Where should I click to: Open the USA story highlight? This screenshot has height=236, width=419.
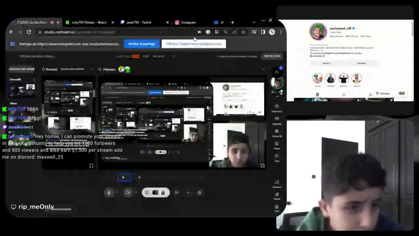tap(318, 79)
